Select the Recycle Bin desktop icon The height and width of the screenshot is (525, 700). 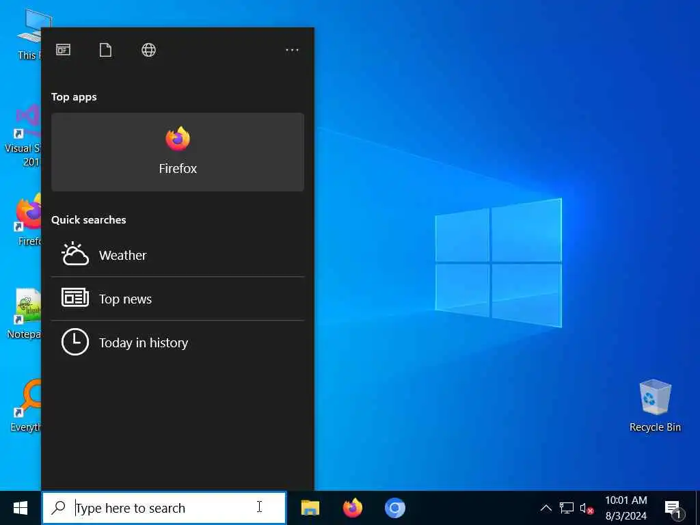click(x=655, y=405)
